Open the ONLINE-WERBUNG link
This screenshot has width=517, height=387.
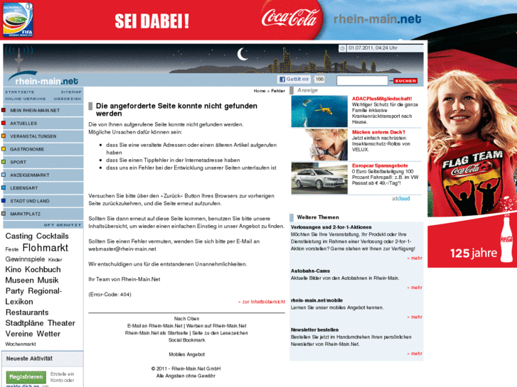[x=26, y=99]
